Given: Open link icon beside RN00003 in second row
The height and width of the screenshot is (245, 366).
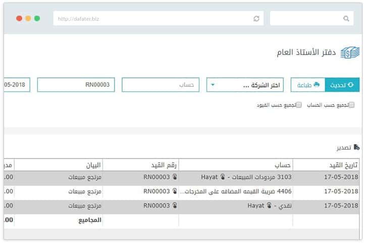Looking at the screenshot, I should point(175,191).
